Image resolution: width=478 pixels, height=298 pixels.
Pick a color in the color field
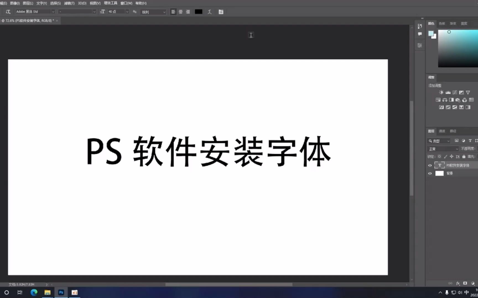pyautogui.click(x=458, y=48)
